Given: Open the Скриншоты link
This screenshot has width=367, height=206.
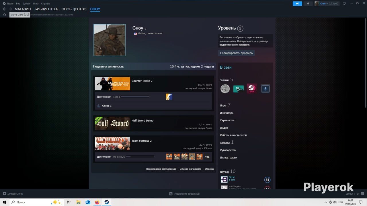Looking at the screenshot, I should coord(227,120).
